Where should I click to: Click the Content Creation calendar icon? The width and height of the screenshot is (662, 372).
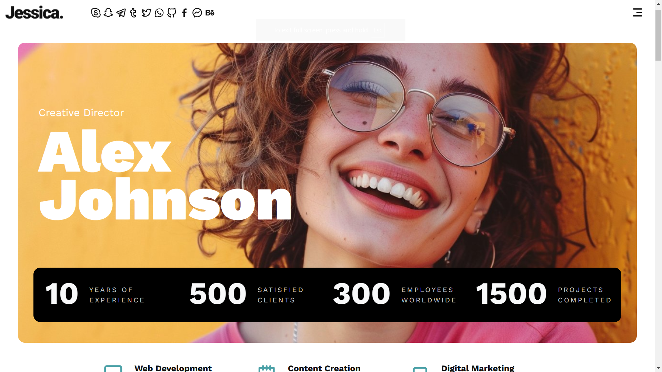267,368
